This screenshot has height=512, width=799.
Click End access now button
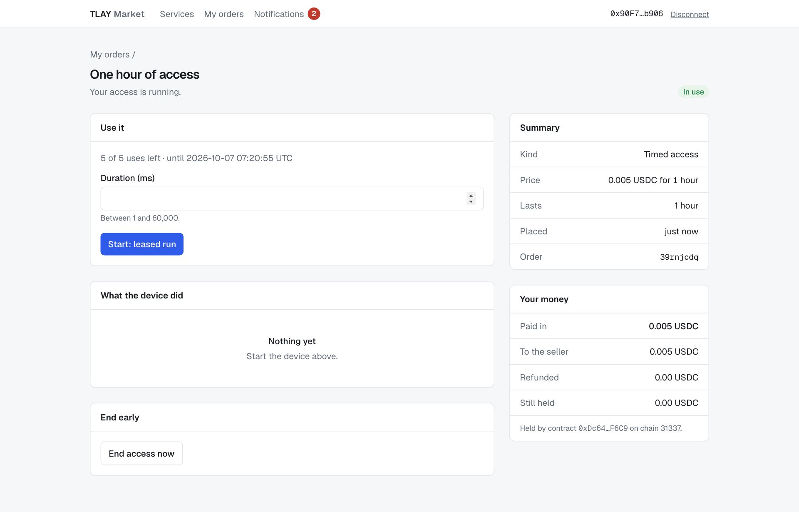pyautogui.click(x=141, y=453)
